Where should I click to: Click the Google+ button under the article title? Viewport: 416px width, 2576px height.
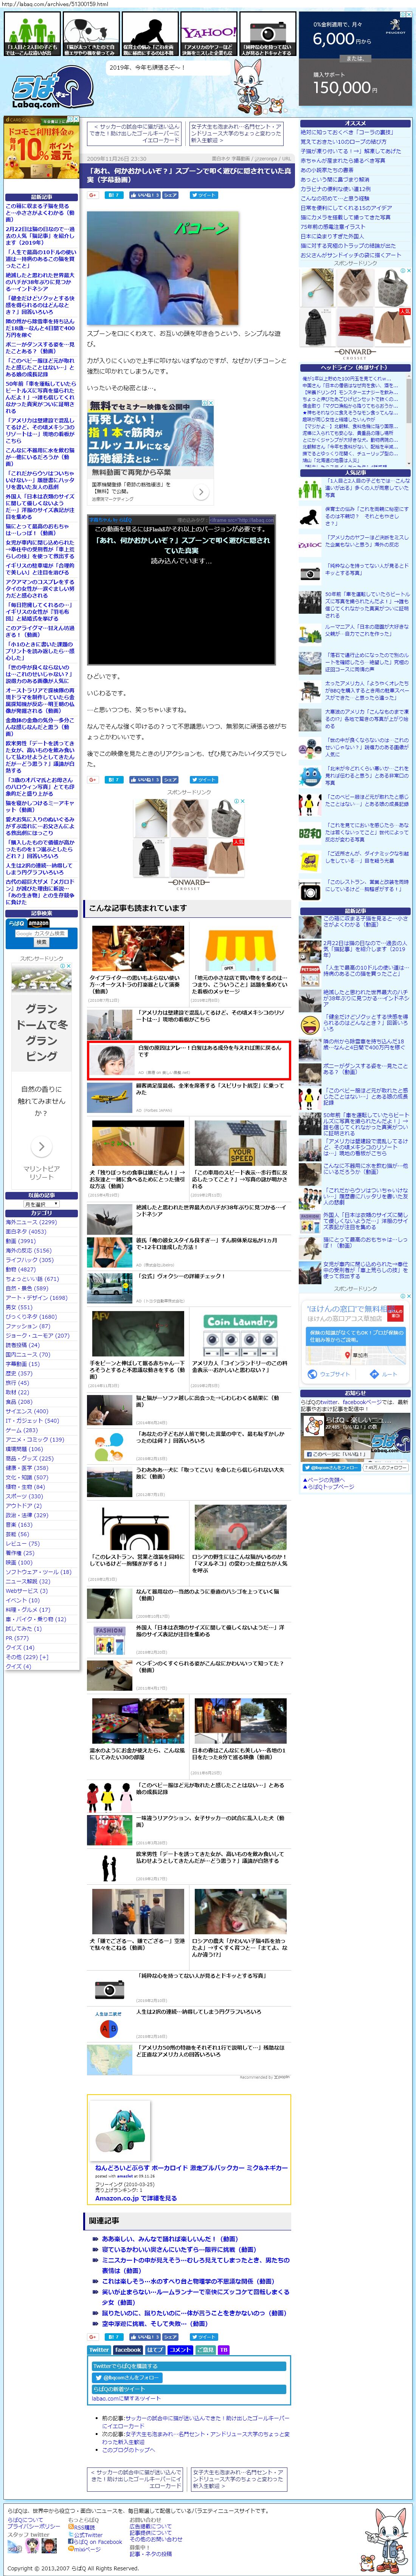[93, 195]
